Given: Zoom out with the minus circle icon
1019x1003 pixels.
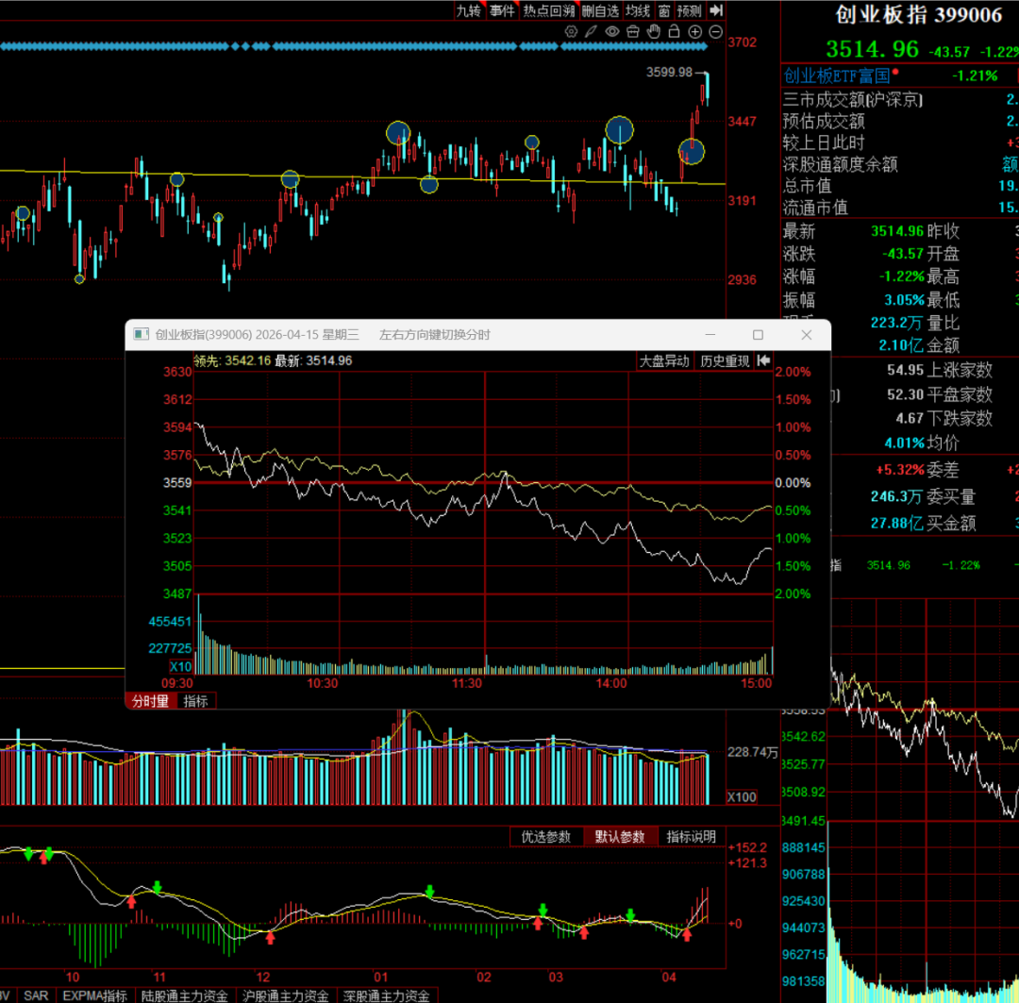Looking at the screenshot, I should 715,32.
